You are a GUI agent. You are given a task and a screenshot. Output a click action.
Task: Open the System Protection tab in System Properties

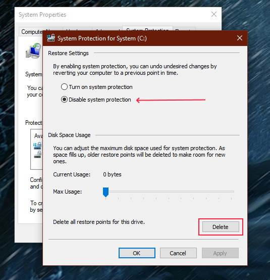click(147, 29)
